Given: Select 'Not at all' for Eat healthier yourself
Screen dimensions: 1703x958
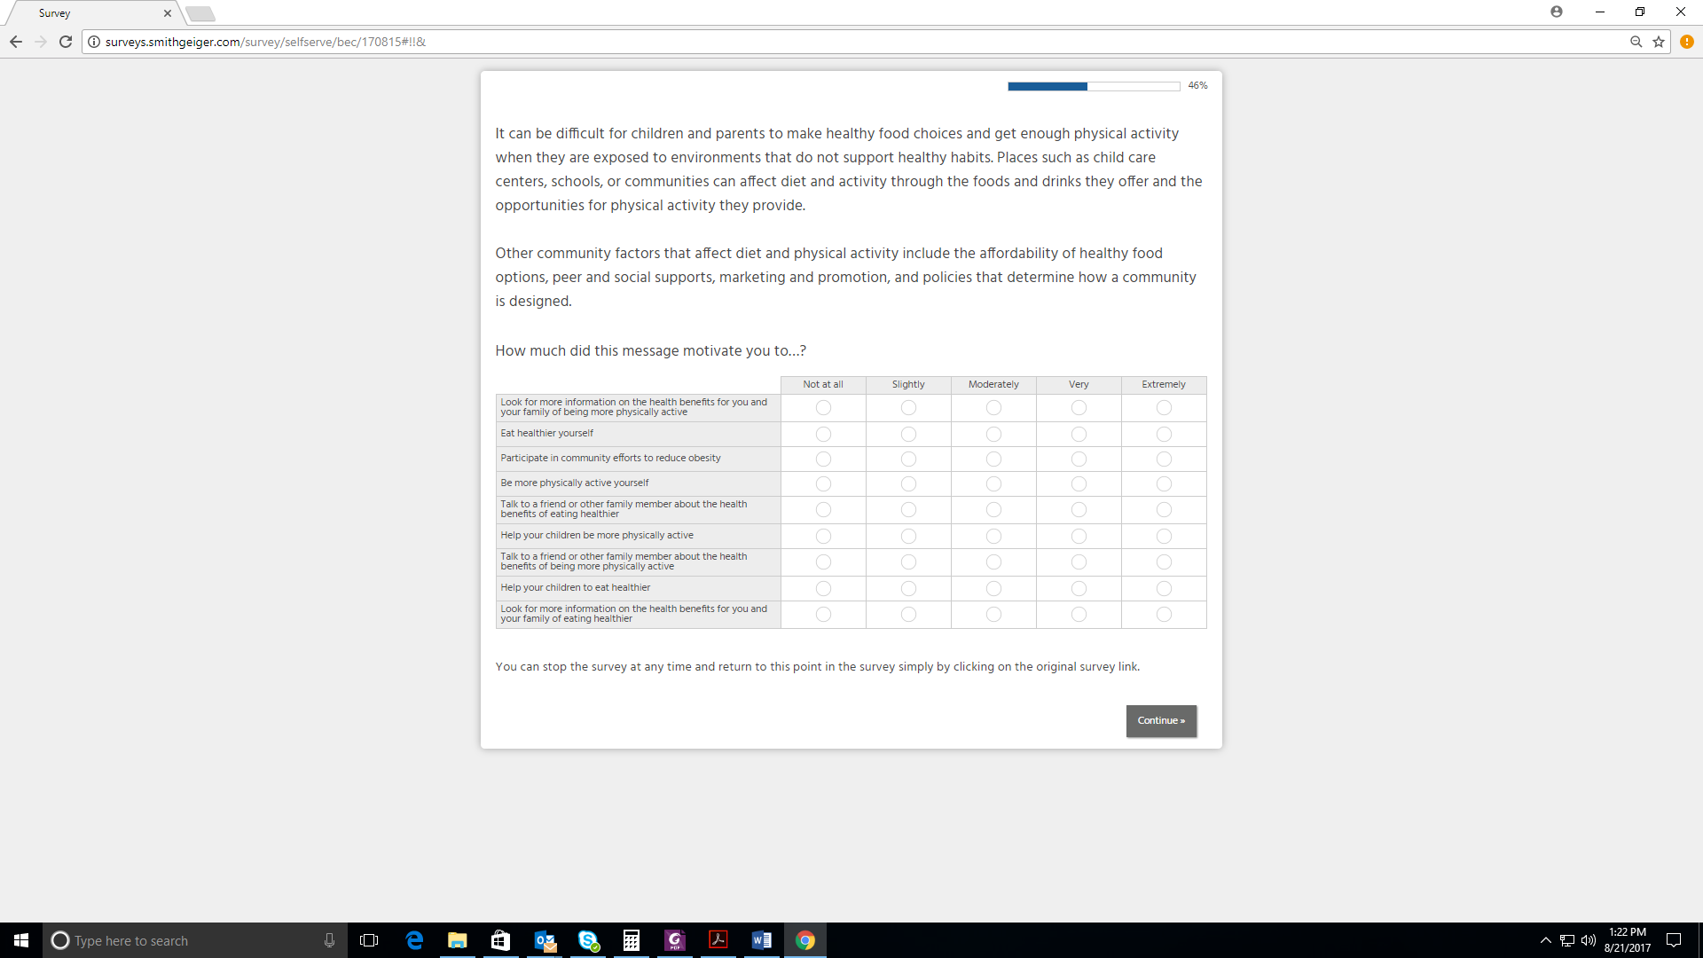Looking at the screenshot, I should (x=823, y=434).
